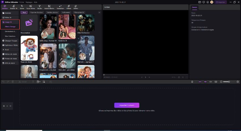Image resolution: width=241 pixels, height=131 pixels.
Task: Open the downloads icon in title bar
Action: click(208, 2)
